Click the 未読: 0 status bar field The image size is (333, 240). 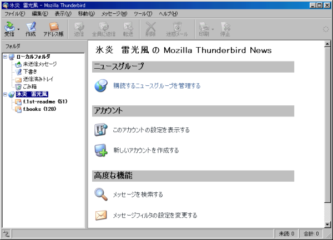pos(286,234)
